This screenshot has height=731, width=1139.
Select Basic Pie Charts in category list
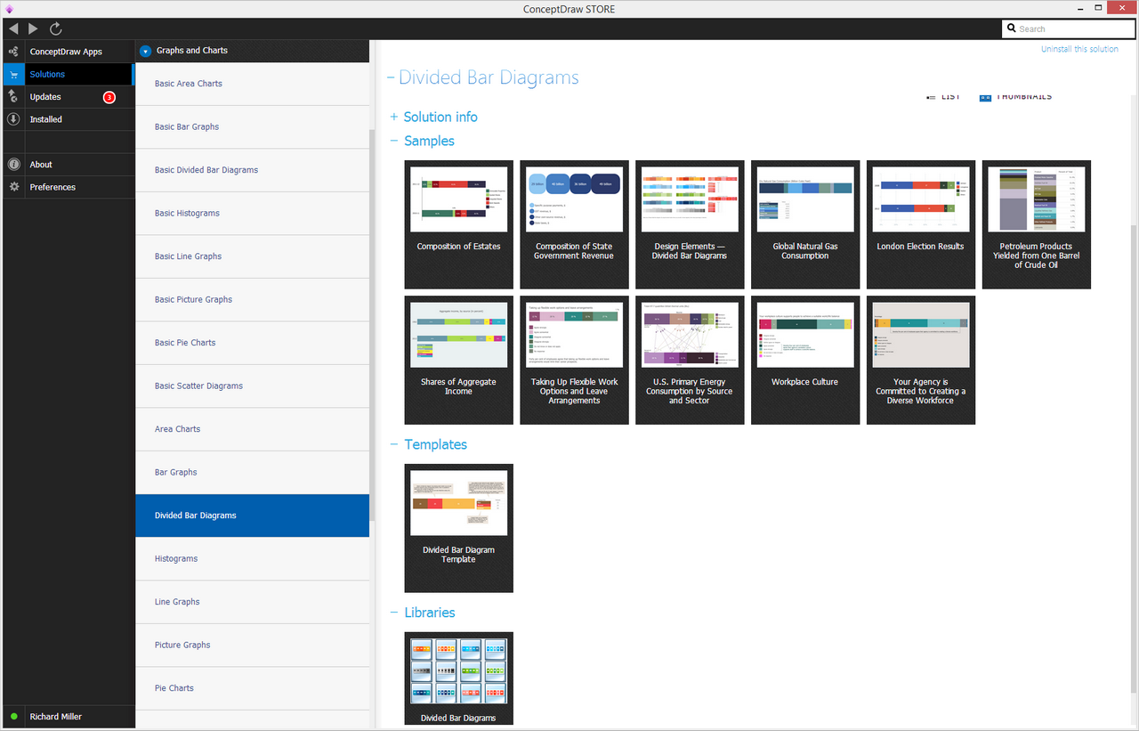click(184, 342)
